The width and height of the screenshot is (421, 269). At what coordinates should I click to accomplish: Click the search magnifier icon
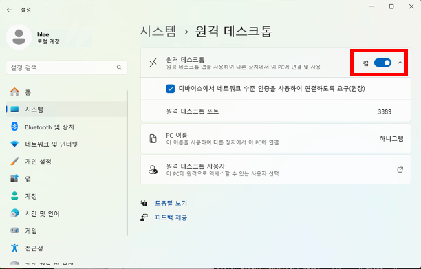[x=119, y=67]
